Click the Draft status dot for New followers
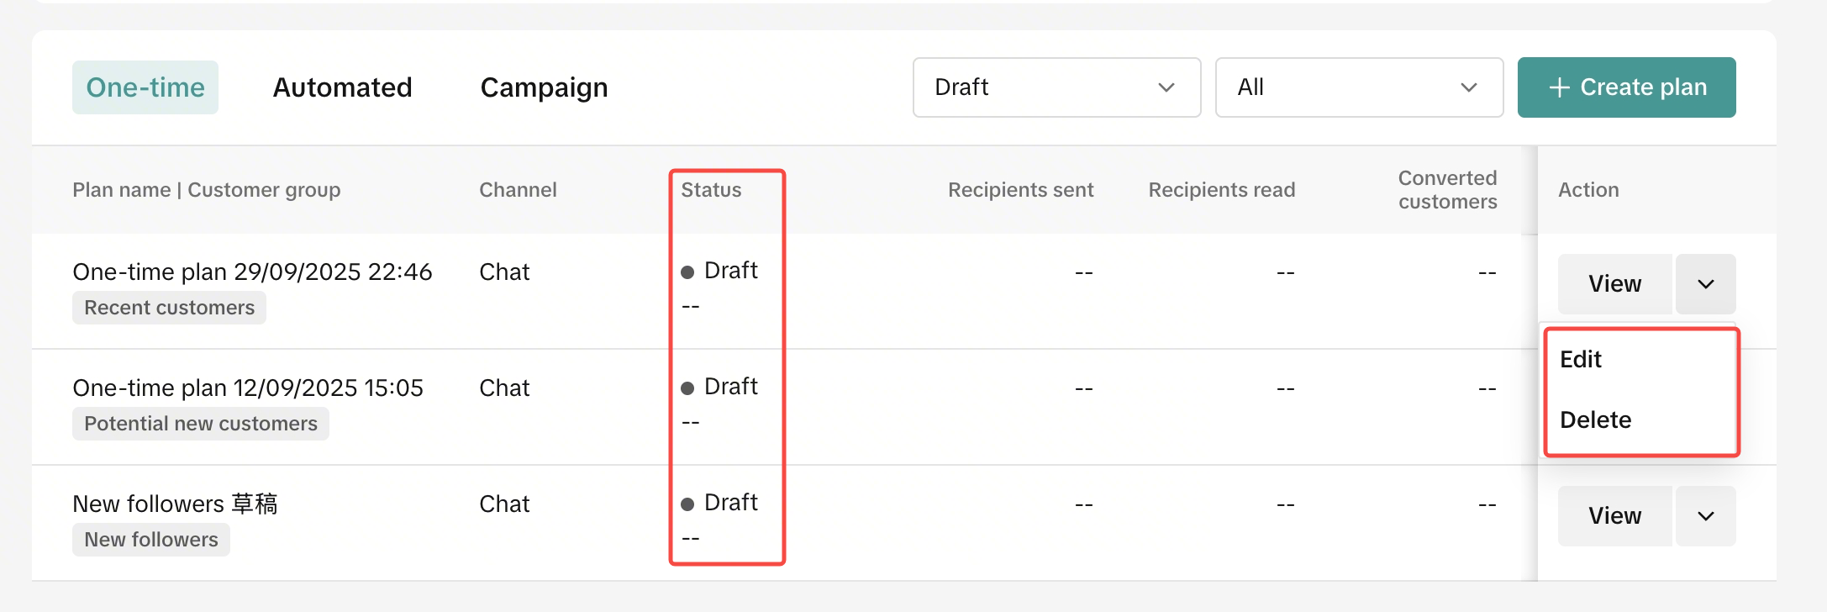 pyautogui.click(x=687, y=504)
